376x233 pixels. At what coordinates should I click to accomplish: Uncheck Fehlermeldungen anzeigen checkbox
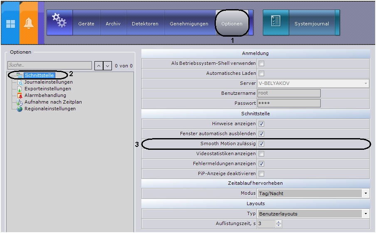point(261,164)
